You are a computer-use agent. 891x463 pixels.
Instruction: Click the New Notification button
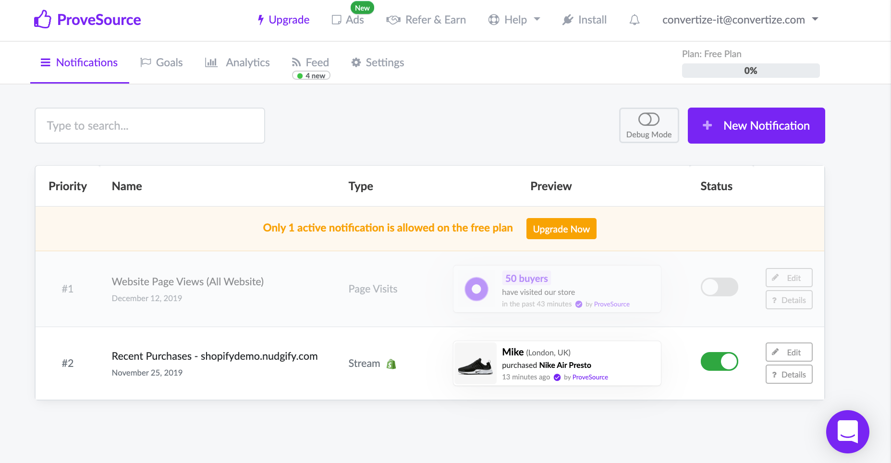point(757,125)
